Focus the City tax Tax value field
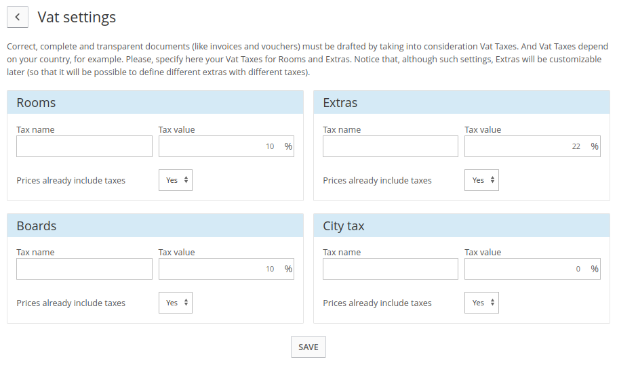617x365 pixels. coord(532,269)
